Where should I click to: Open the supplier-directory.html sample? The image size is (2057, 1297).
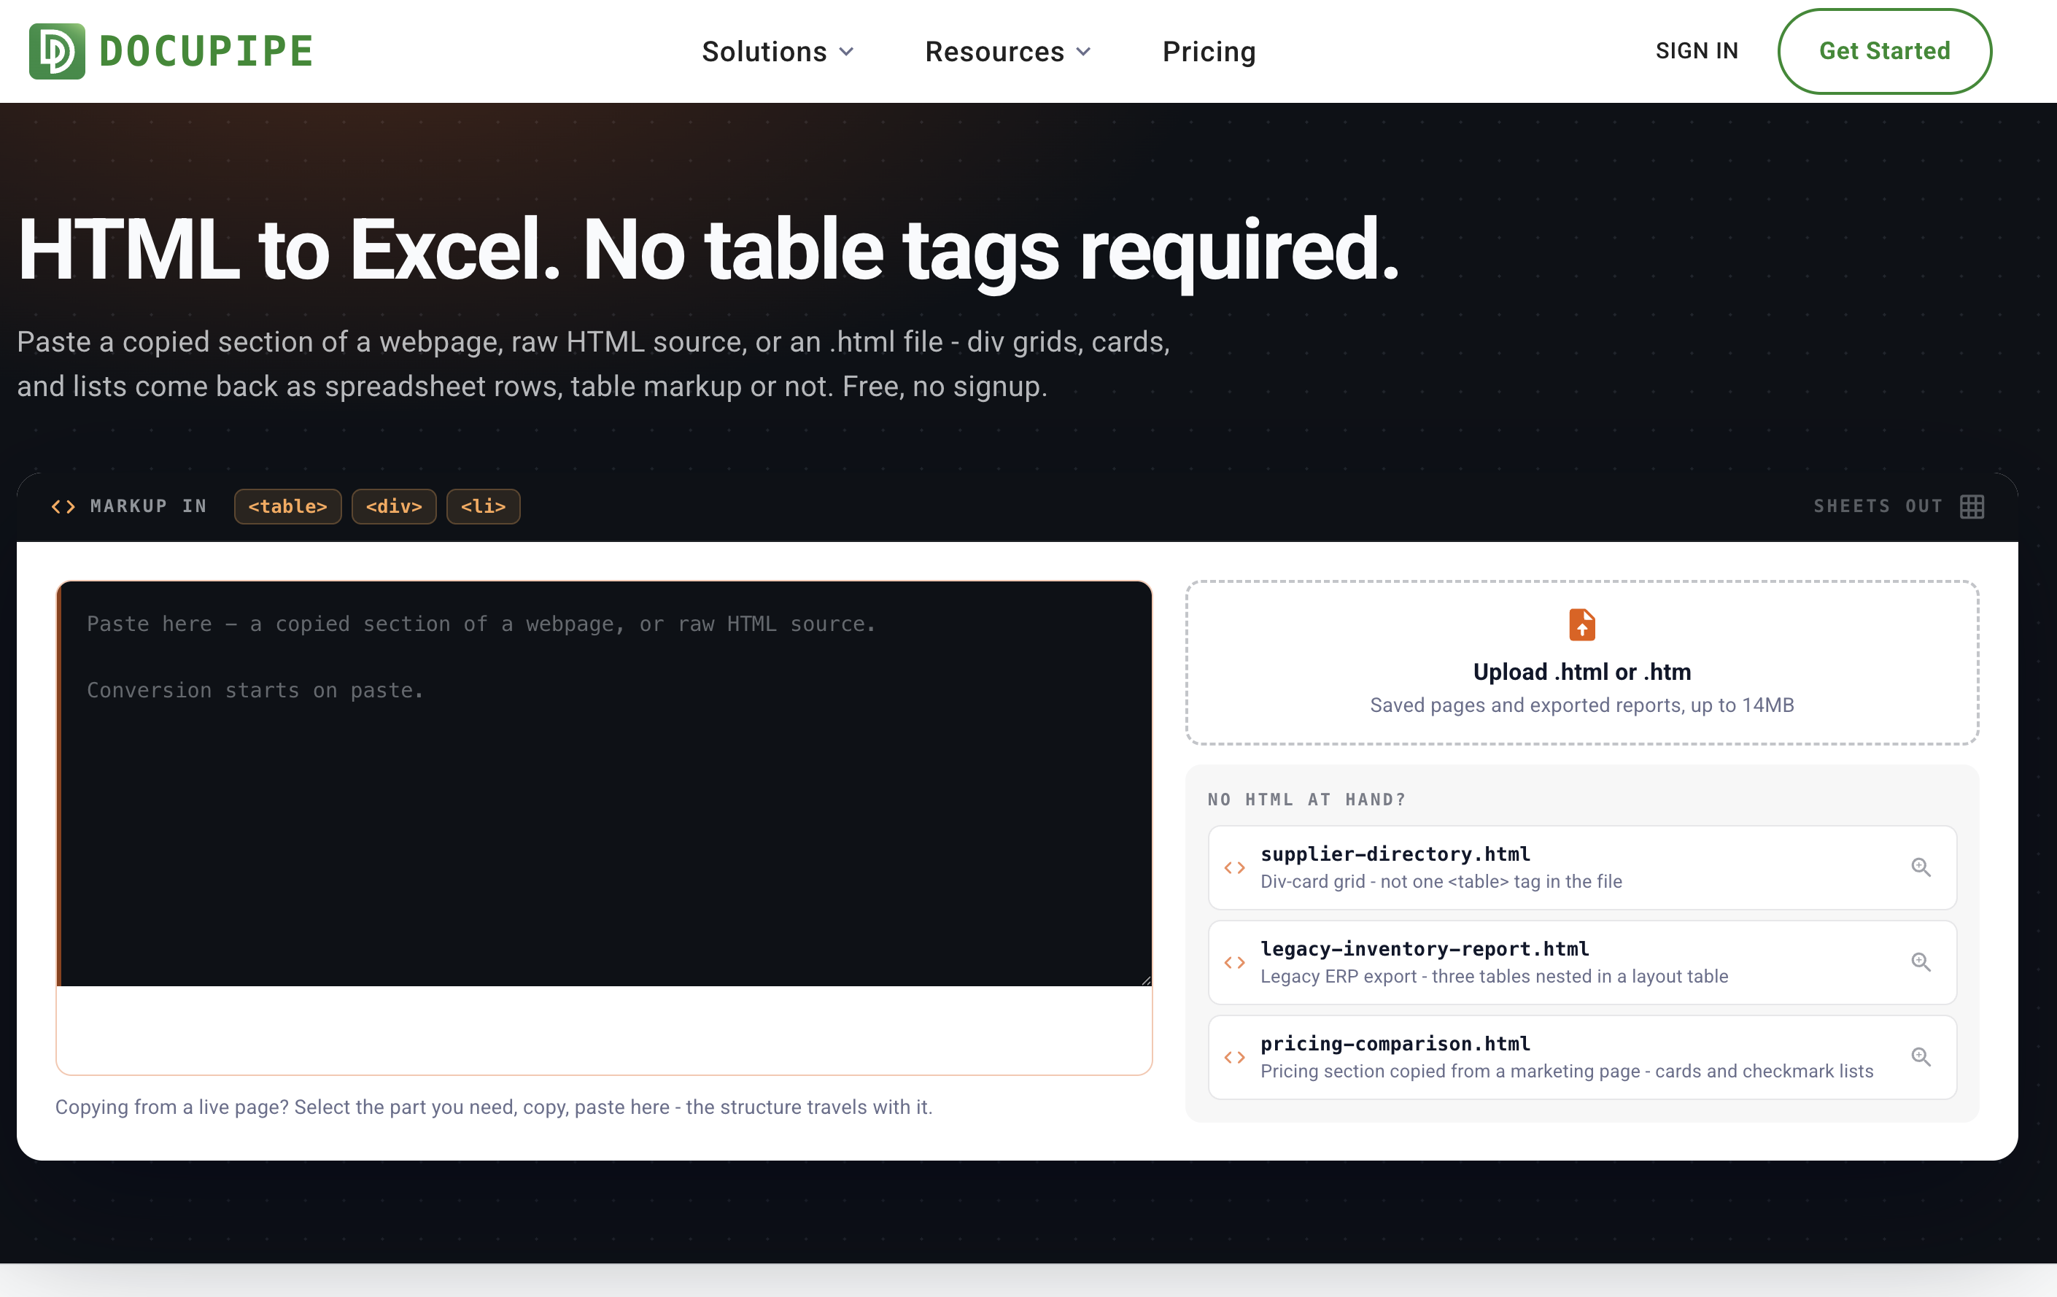point(1582,867)
